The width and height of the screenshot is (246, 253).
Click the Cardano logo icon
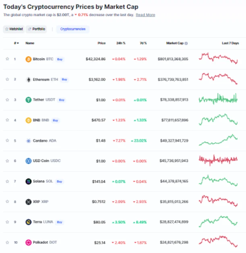pyautogui.click(x=29, y=141)
